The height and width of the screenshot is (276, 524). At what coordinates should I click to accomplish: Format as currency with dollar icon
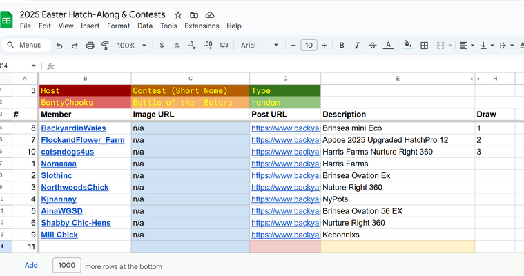click(x=162, y=45)
